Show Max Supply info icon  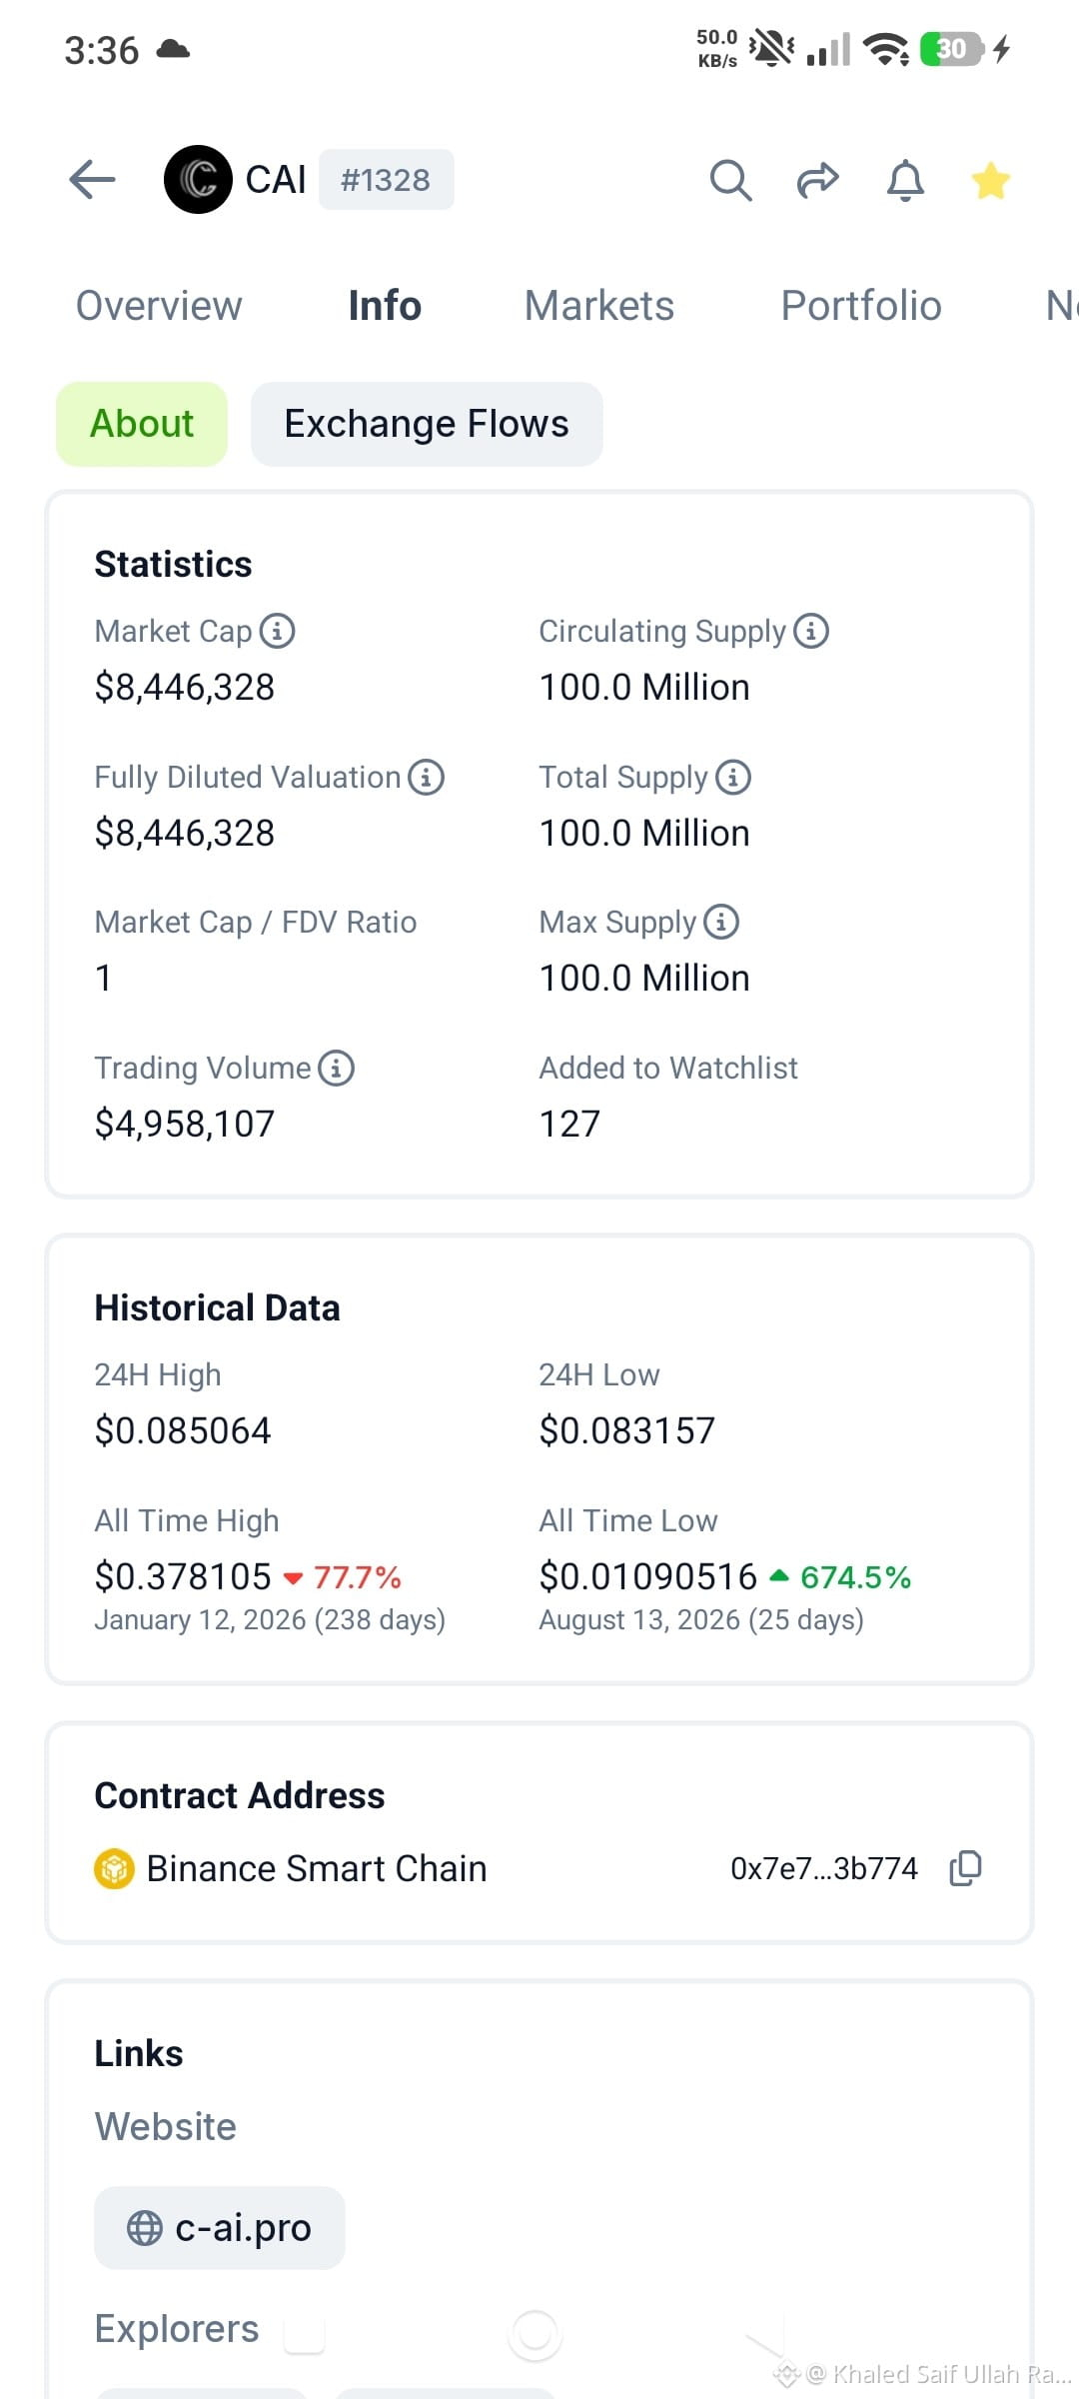[x=721, y=922]
